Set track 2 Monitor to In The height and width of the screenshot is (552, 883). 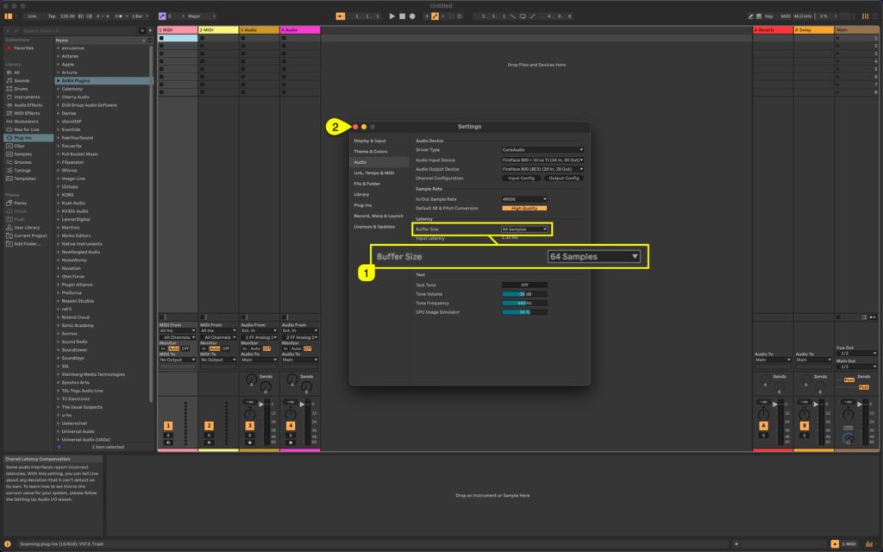pos(204,348)
